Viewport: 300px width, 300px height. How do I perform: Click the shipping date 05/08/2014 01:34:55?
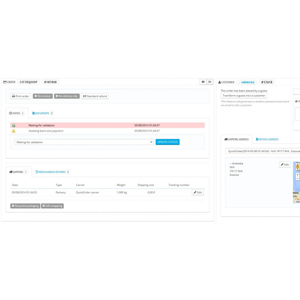point(24,193)
